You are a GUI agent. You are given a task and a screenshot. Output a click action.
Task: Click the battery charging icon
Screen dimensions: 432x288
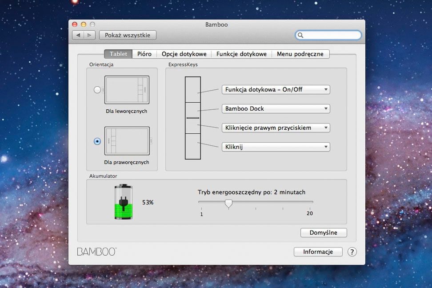tap(124, 202)
